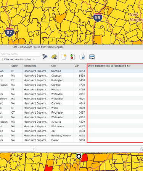
Task: Click ZIP value 4330
Action: 82,122
